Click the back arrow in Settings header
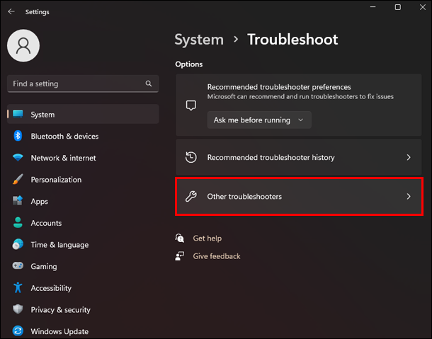 [x=11, y=12]
